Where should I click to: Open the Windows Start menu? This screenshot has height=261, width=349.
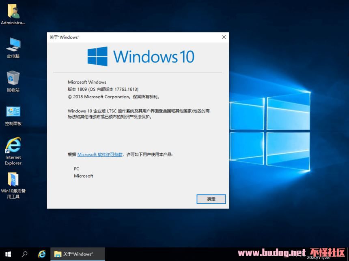8,254
